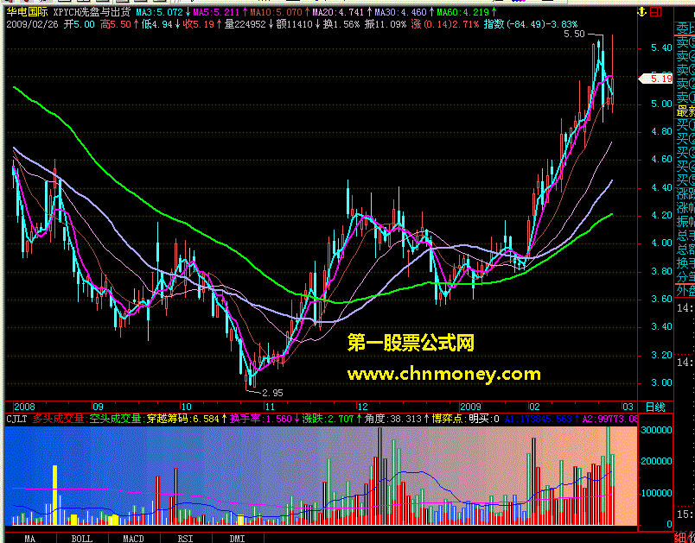Click the index value 指数(-84.49)-3.83%
The image size is (695, 543).
(x=531, y=24)
